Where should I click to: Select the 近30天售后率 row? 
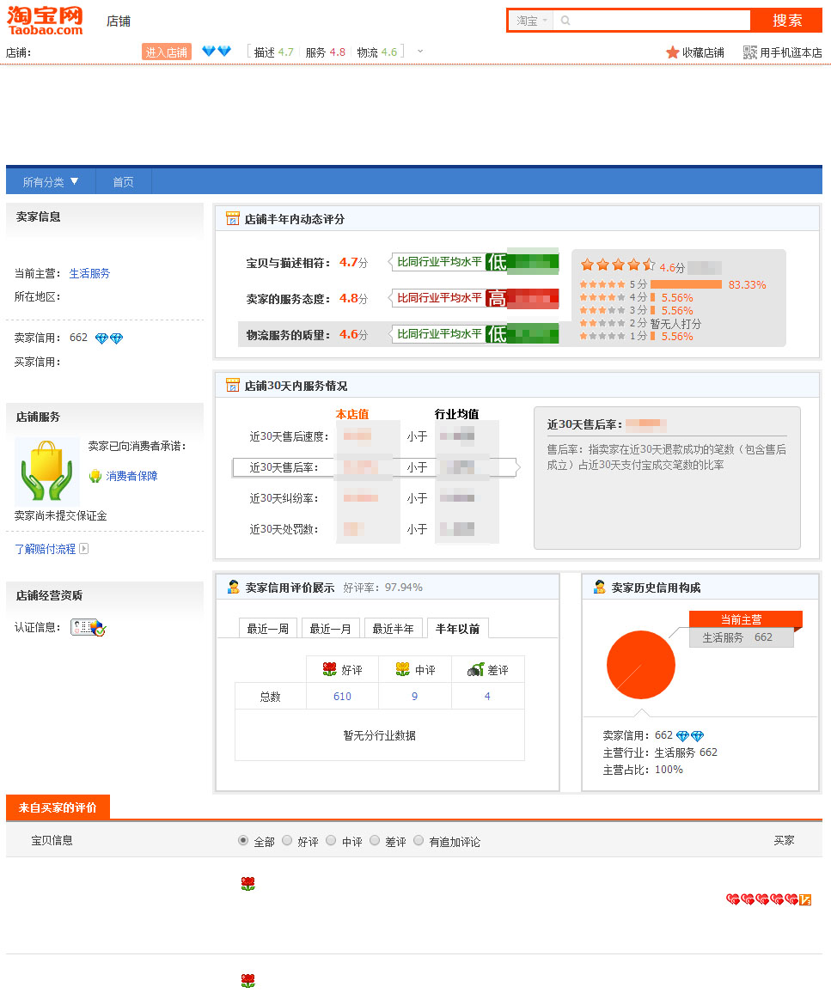376,467
